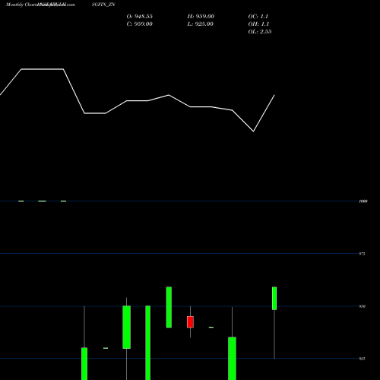Select the high value H: 959.00
Image resolution: width=380 pixels, height=380 pixels.
[x=201, y=17]
